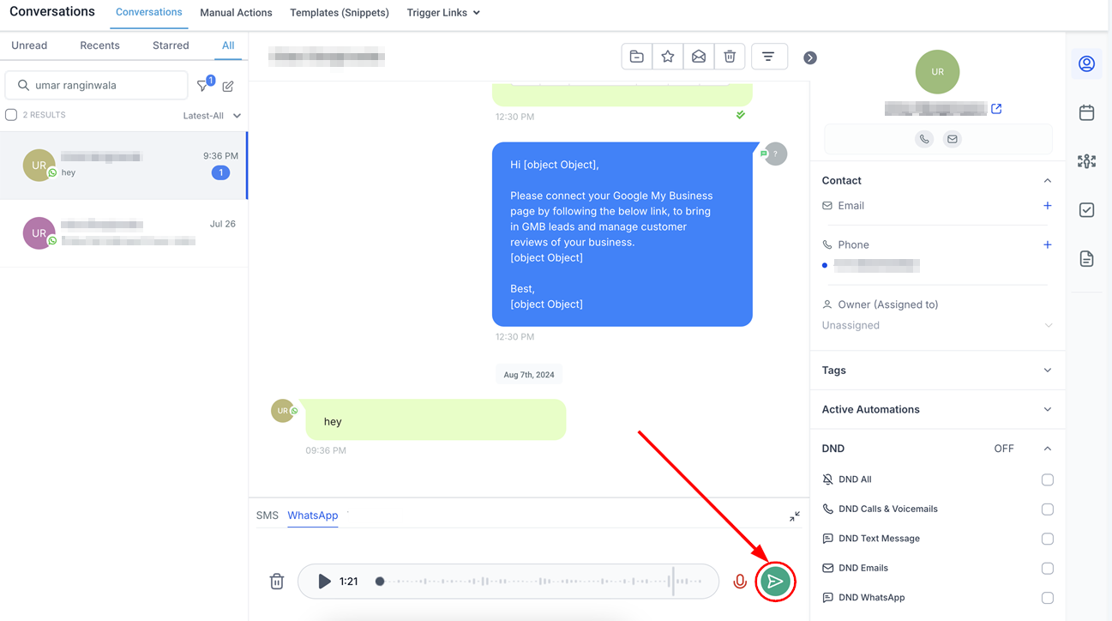Open the contact profile sidebar icon

(x=1086, y=64)
